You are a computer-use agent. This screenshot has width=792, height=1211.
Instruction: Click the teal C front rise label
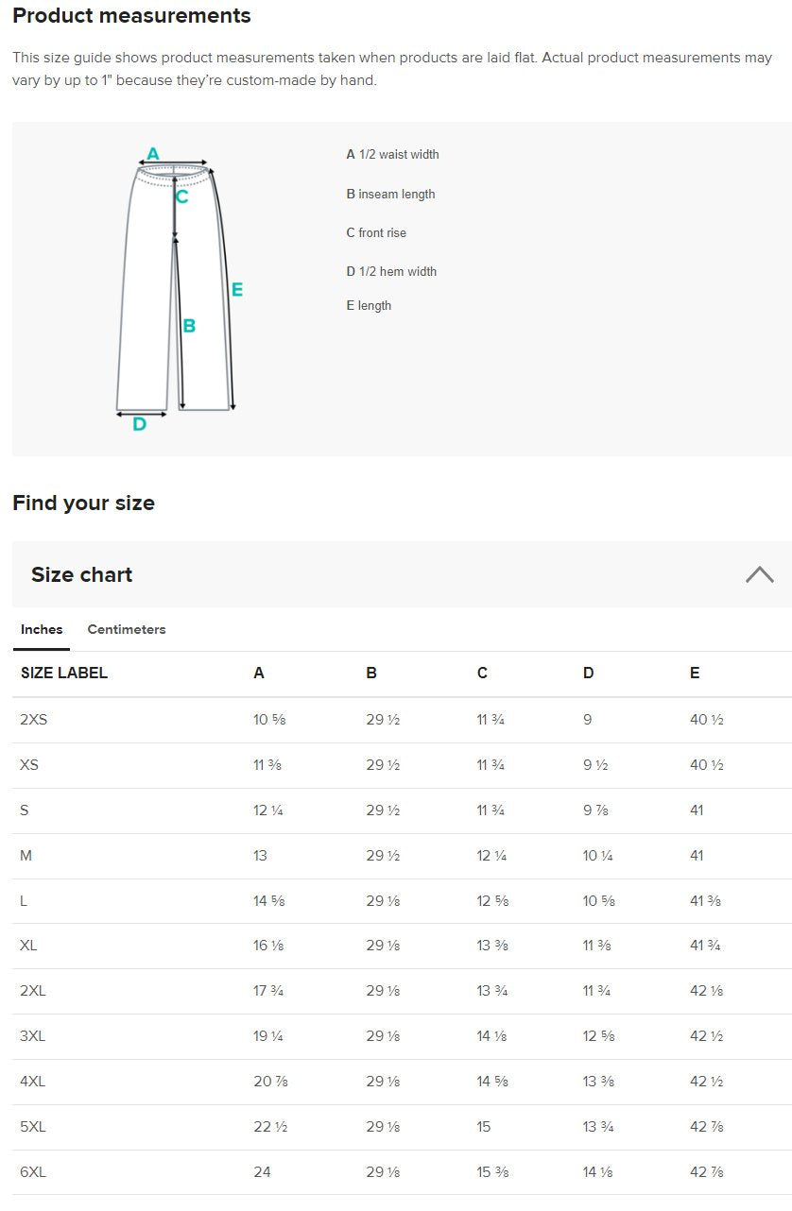[182, 196]
